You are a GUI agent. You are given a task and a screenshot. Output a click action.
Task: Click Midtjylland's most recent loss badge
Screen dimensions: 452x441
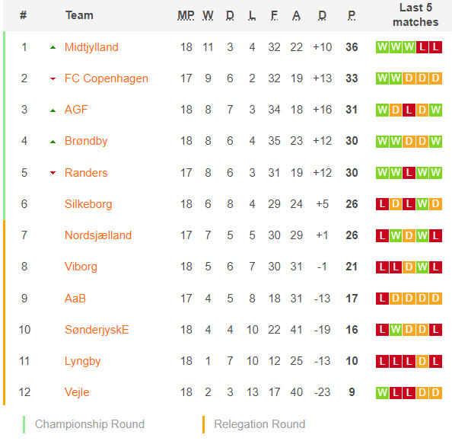(435, 47)
